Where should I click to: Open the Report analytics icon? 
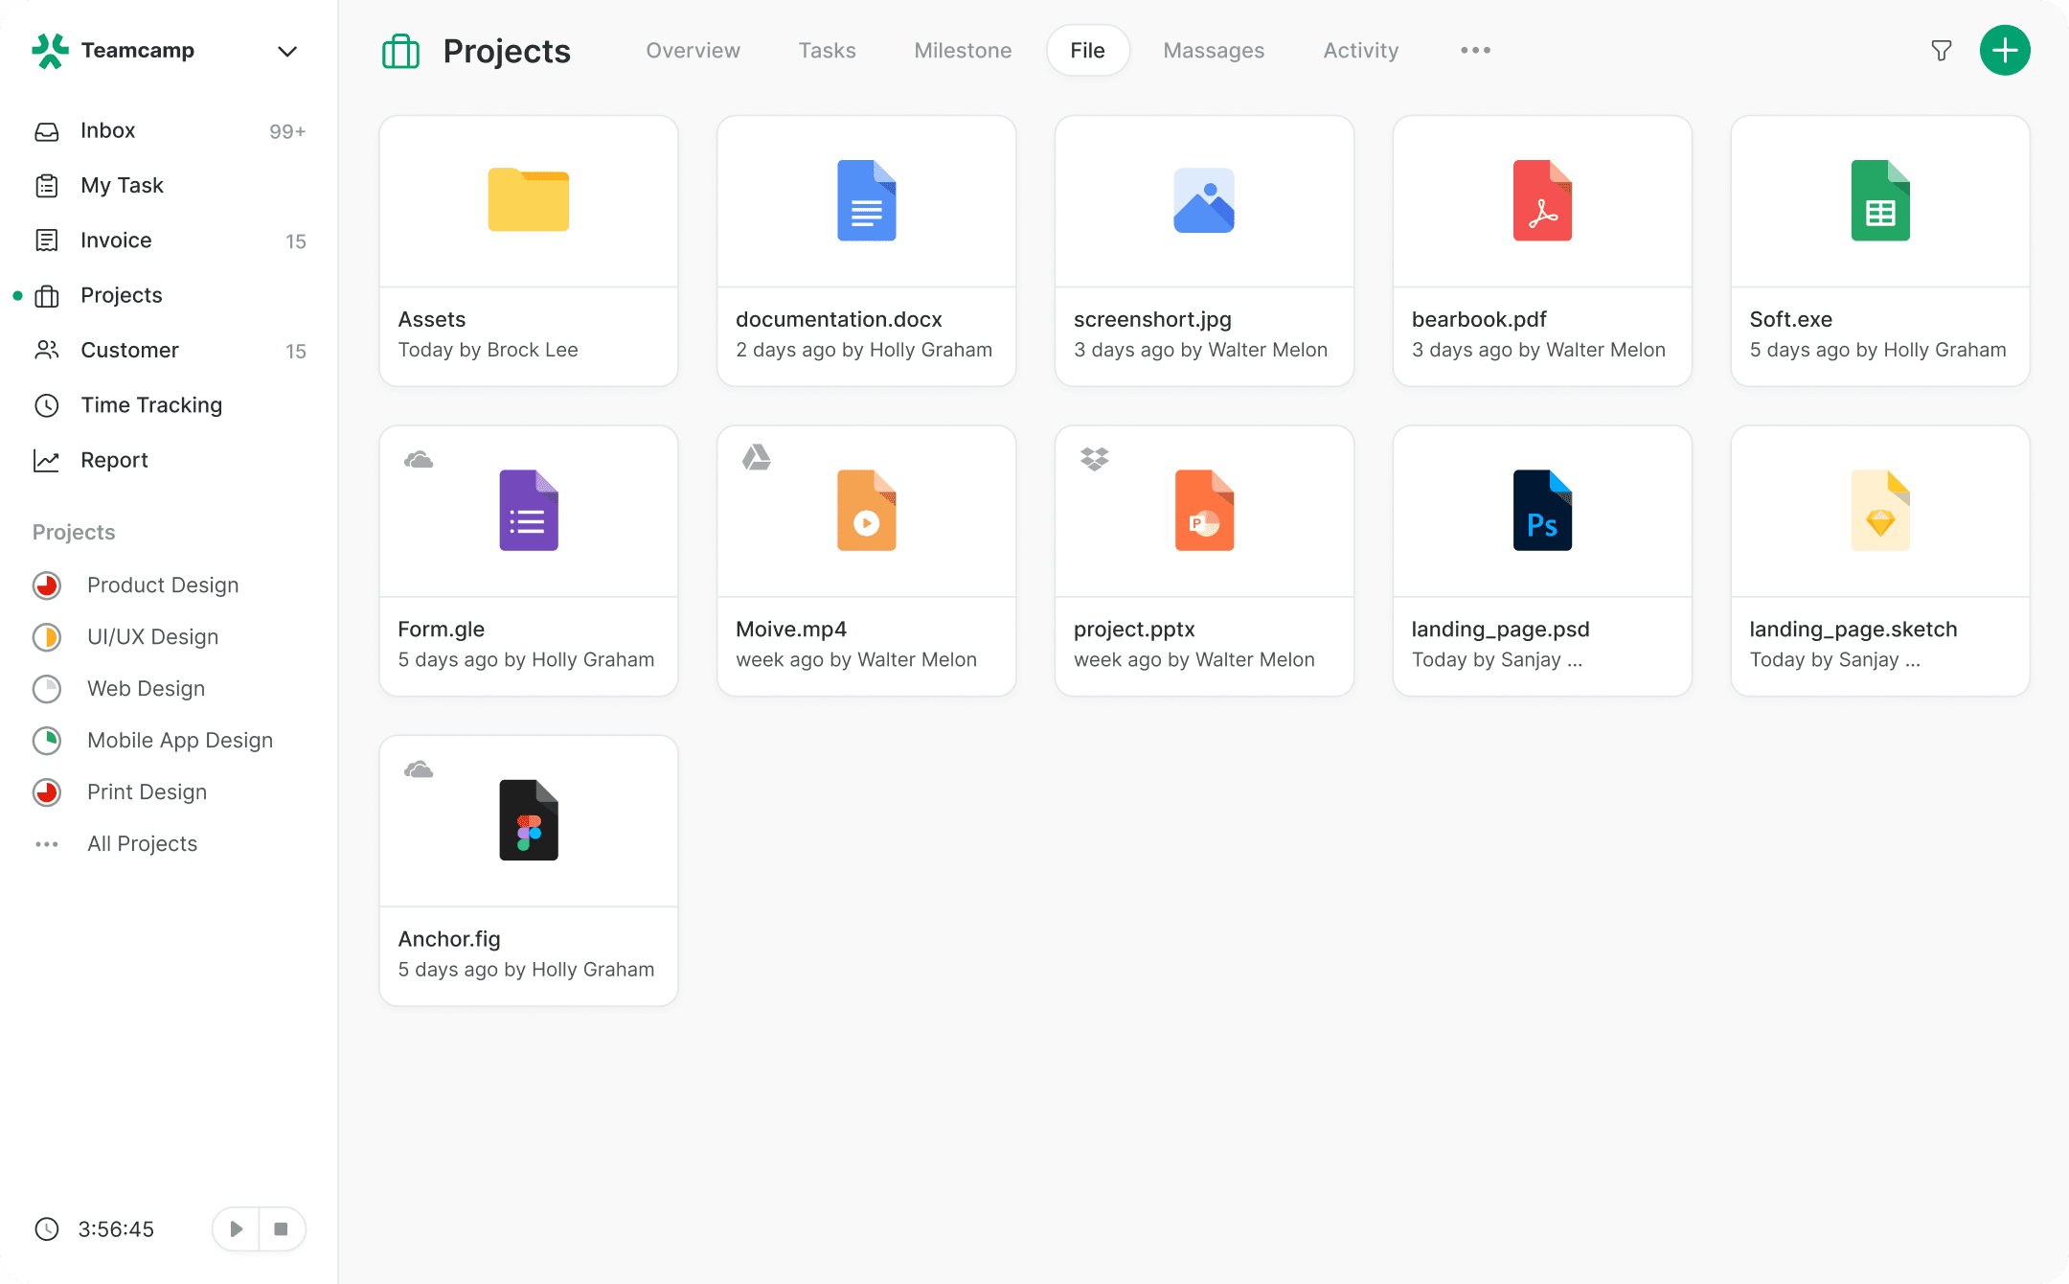click(x=47, y=460)
